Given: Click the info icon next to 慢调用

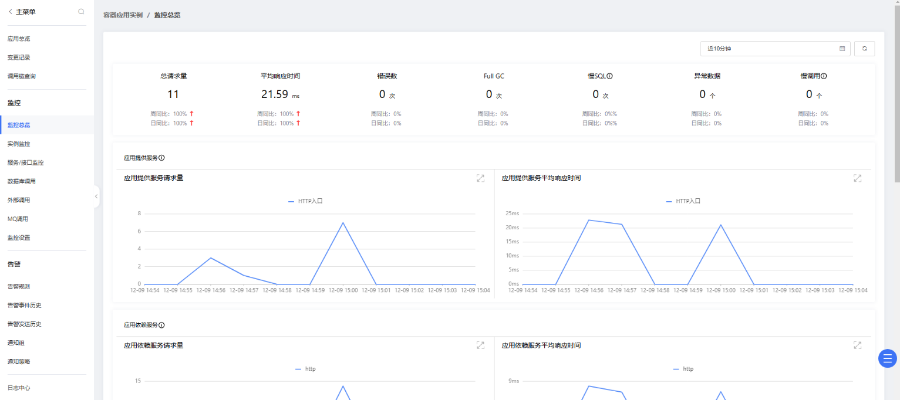Looking at the screenshot, I should coord(824,76).
